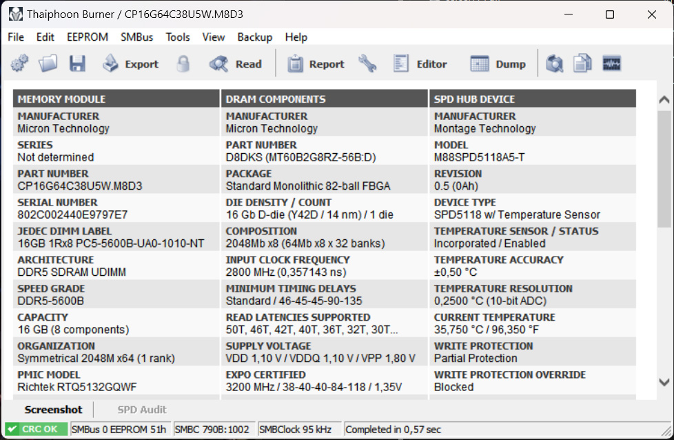Click the EXPO 3200 MHz / 38-40-40-84-118 value
This screenshot has height=440, width=674.
click(x=314, y=387)
